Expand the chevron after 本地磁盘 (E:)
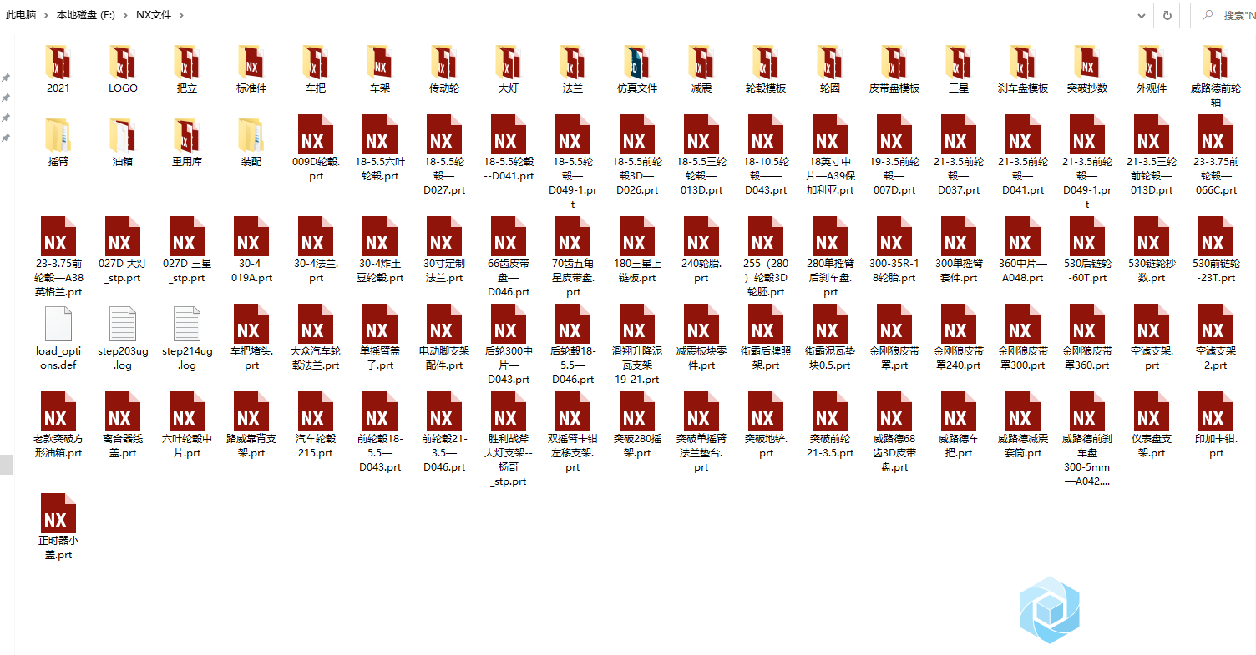Image resolution: width=1256 pixels, height=655 pixels. coord(126,15)
